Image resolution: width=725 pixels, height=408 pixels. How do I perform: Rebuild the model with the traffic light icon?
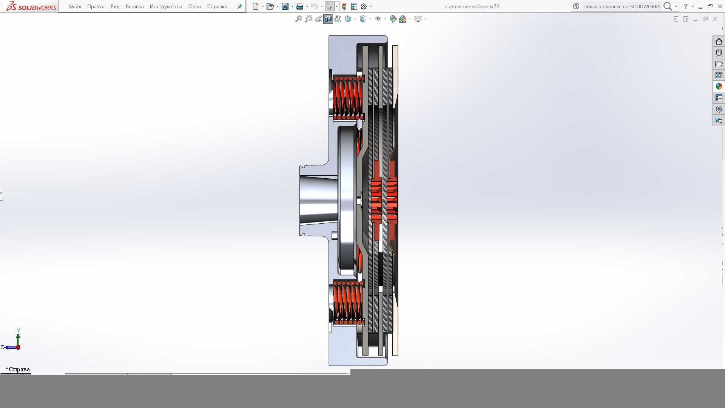(x=344, y=6)
